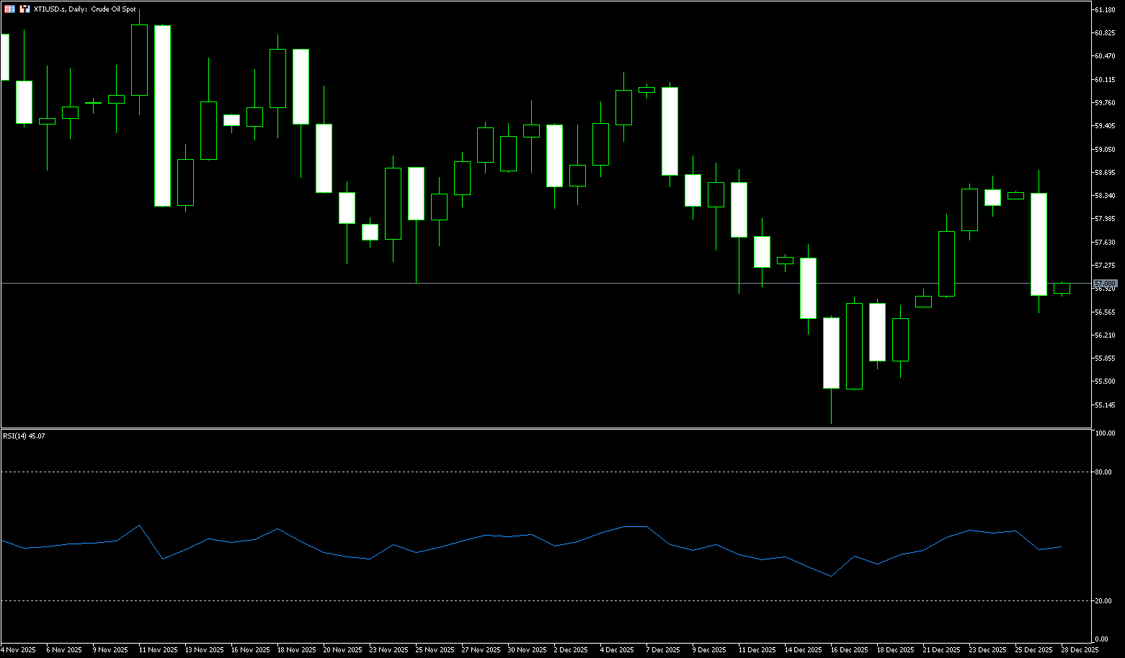
Task: Open the one-click trading panel icon
Action: 9,9
